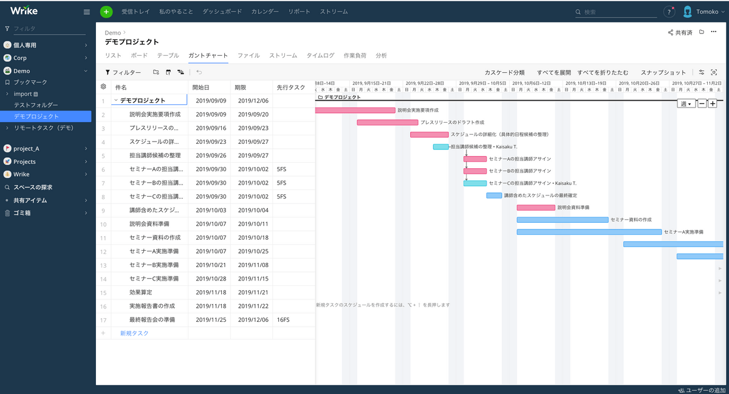The width and height of the screenshot is (729, 394).
Task: Collapse the デモプロジェクト row chevron
Action: click(x=115, y=101)
